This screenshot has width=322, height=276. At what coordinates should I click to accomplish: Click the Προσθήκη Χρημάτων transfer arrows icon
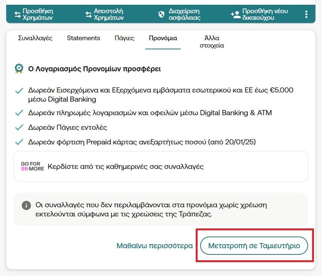(x=18, y=14)
